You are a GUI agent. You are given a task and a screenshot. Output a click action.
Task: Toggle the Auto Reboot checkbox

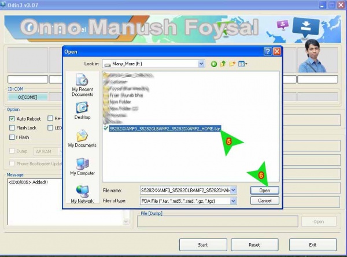tap(12, 119)
